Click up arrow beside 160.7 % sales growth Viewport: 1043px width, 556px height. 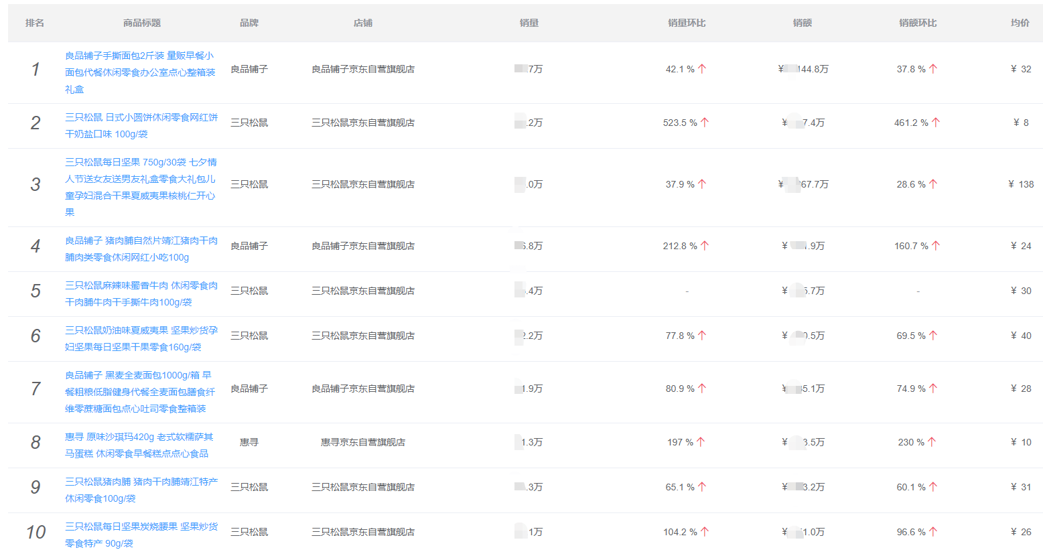pos(936,246)
